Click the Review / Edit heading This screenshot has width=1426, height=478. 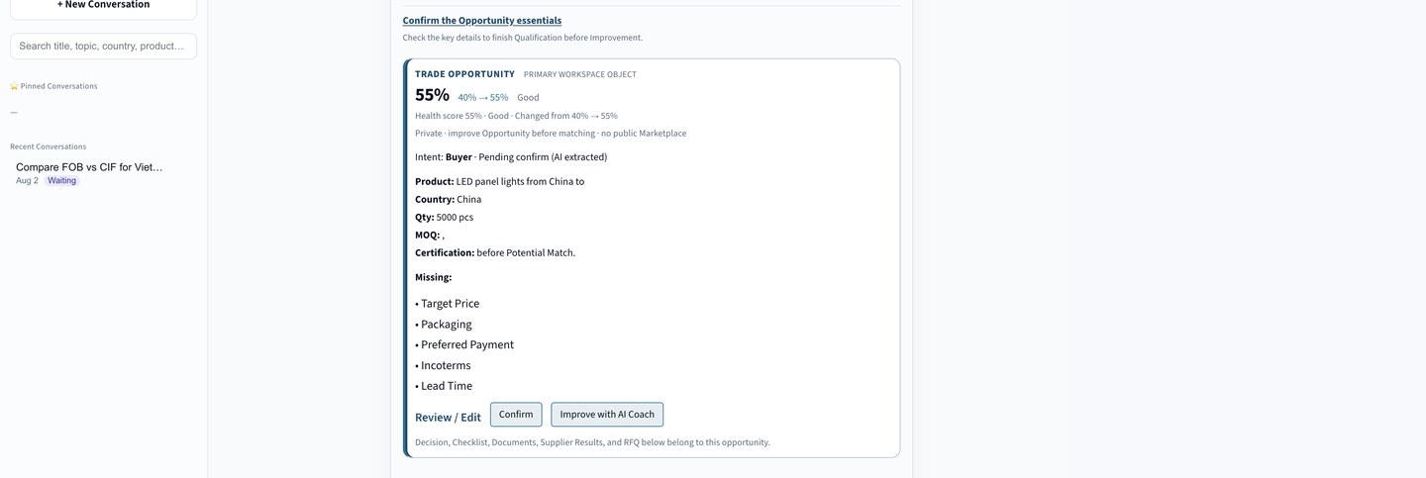point(448,418)
